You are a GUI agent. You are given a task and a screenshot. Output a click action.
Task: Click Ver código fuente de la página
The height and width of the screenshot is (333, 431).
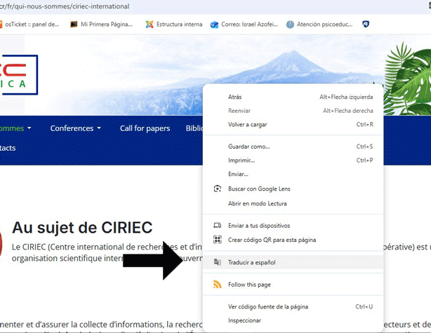268,306
